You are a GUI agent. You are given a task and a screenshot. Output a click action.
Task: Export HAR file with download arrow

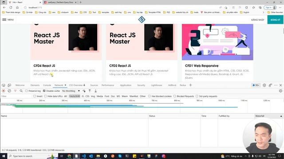pyautogui.click(x=96, y=91)
